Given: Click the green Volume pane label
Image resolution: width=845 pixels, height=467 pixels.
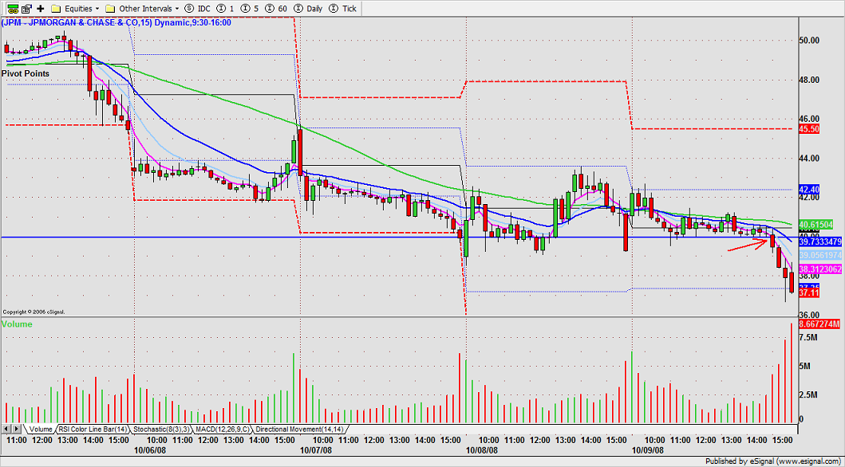Looking at the screenshot, I should (x=17, y=324).
